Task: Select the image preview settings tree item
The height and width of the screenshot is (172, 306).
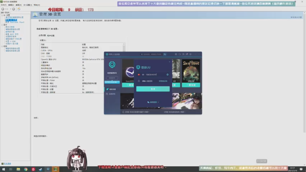Action: pyautogui.click(x=14, y=17)
